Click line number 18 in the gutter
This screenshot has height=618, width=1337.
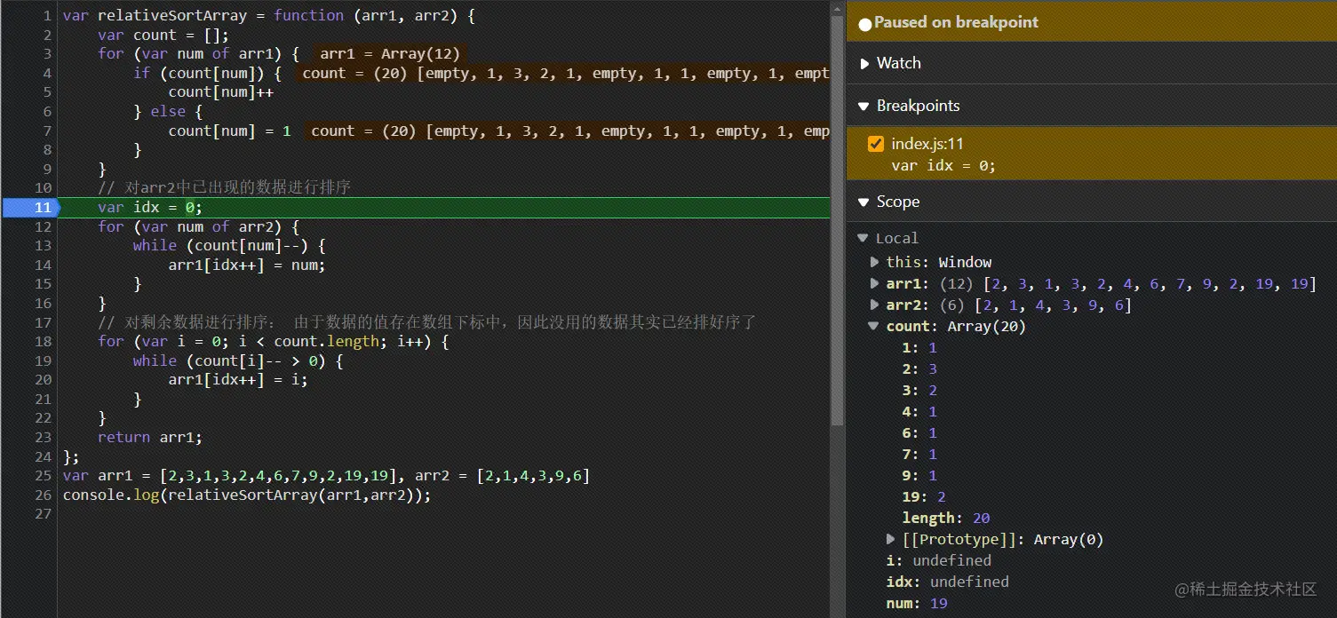coord(44,342)
